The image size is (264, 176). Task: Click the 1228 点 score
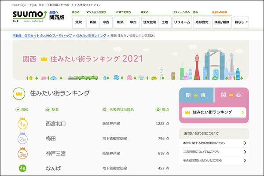tap(162, 124)
